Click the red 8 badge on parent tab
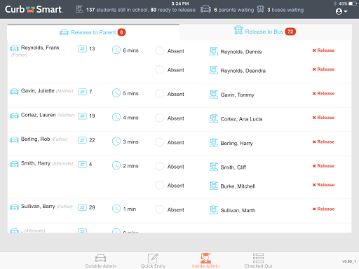This screenshot has height=269, width=359. (121, 32)
